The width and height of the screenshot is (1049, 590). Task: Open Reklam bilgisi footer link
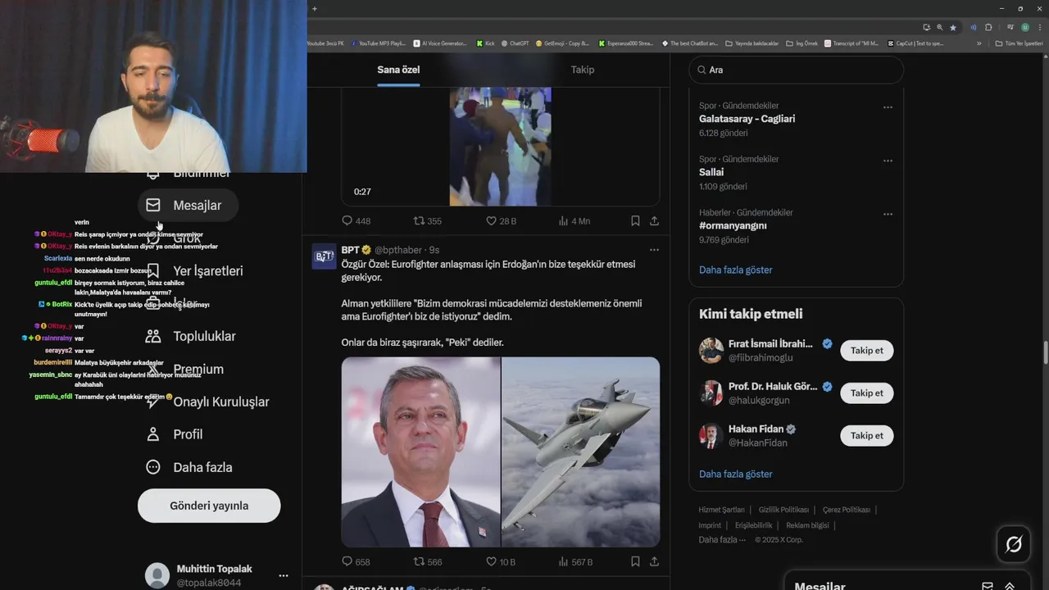tap(807, 525)
